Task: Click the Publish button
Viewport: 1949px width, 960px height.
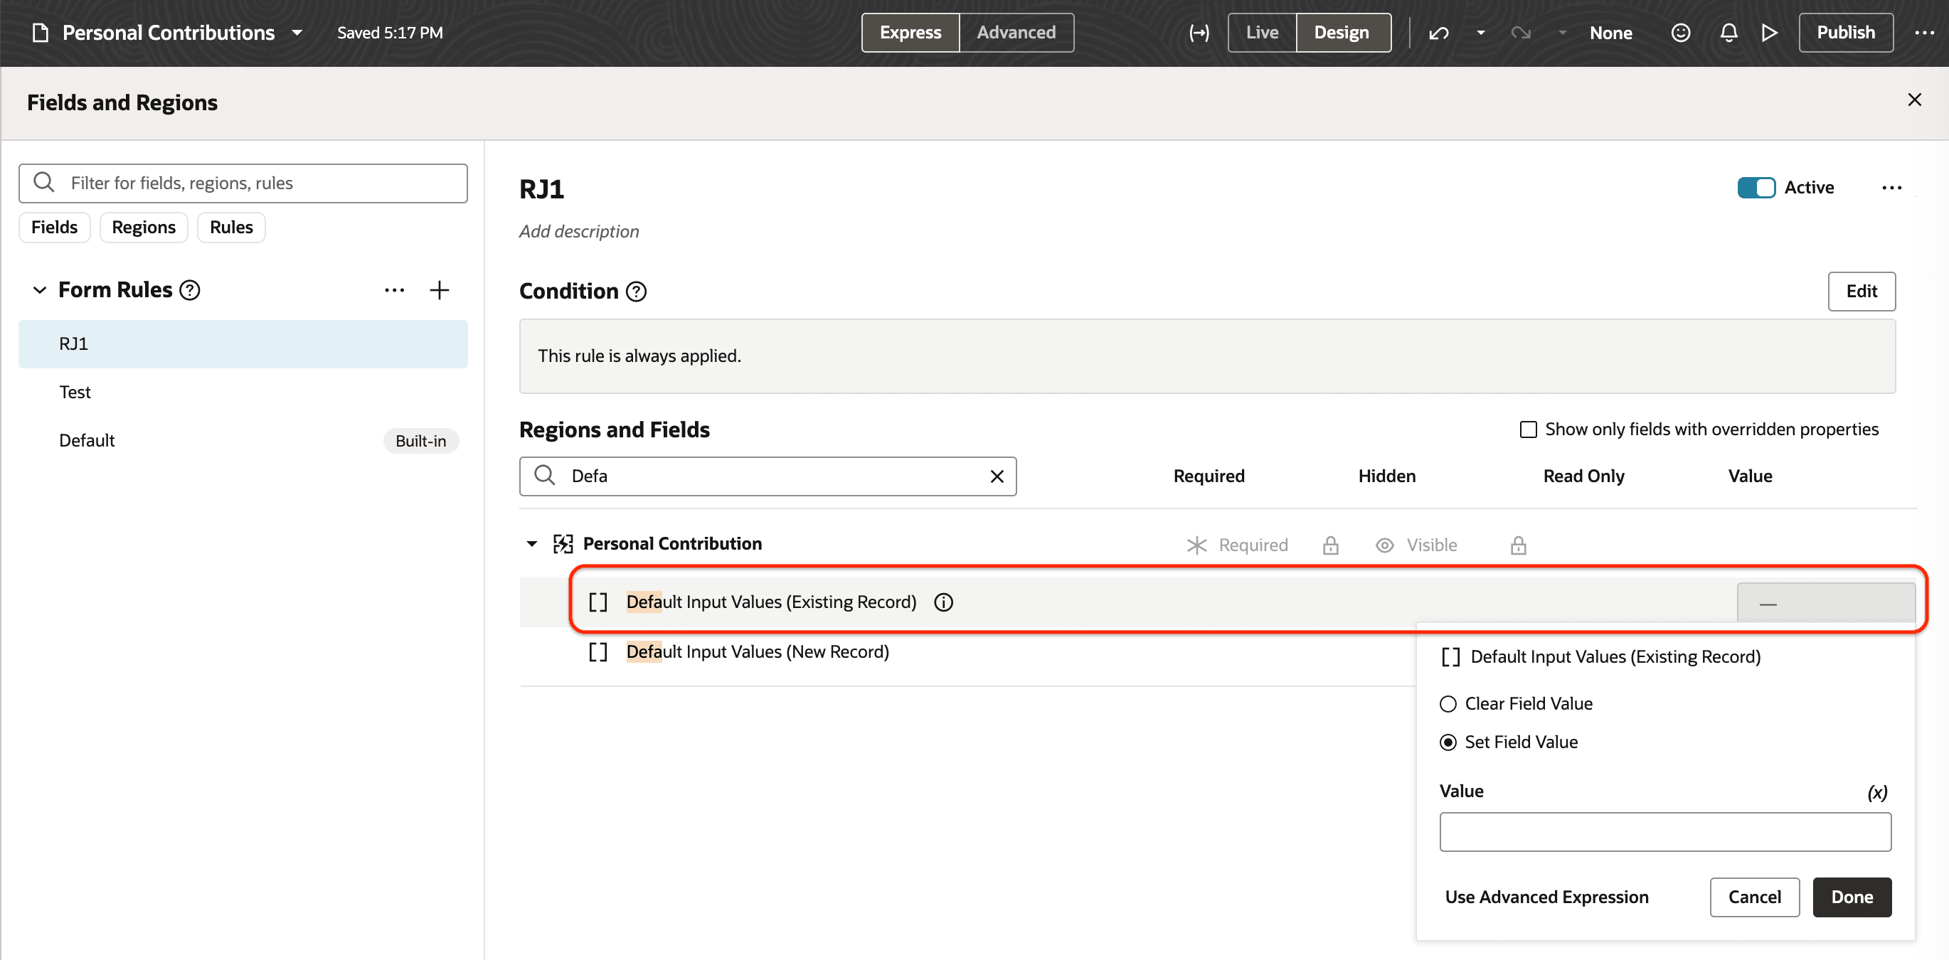Action: point(1845,33)
